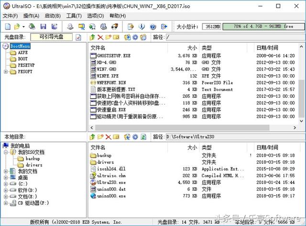Click the Save floppy disk icon
This screenshot has width=306, height=226.
pyautogui.click(x=43, y=26)
